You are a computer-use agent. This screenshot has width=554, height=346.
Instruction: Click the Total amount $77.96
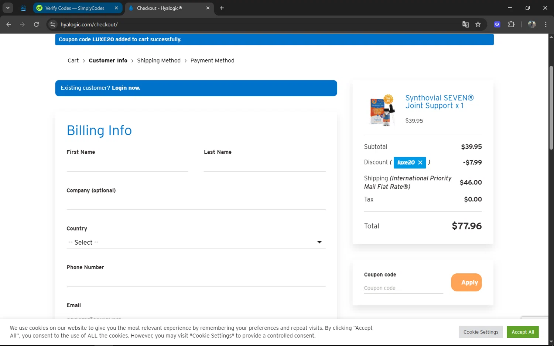466,226
